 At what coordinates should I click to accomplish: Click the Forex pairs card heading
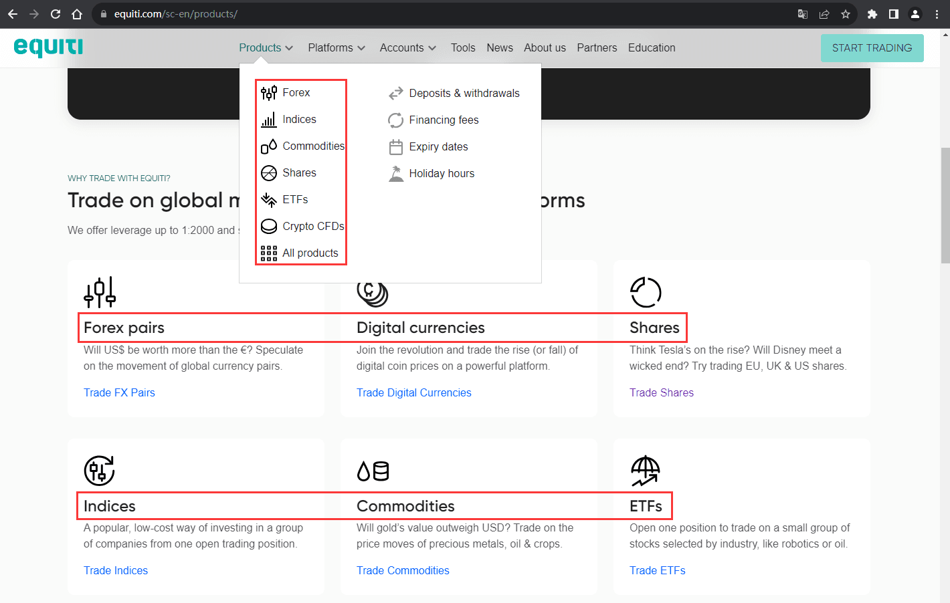pyautogui.click(x=124, y=328)
